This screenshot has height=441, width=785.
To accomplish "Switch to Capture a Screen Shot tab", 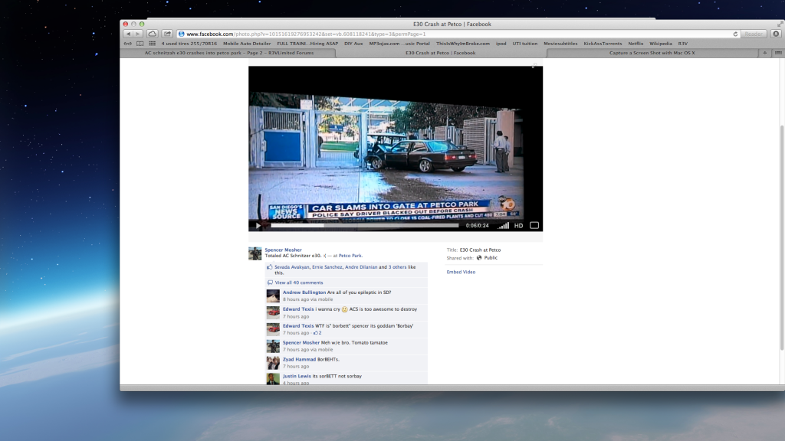I will click(652, 53).
